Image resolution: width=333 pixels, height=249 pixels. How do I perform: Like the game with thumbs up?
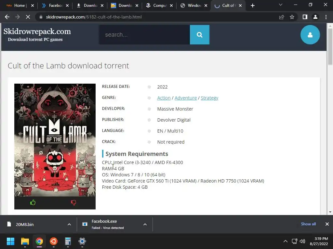[x=33, y=203]
